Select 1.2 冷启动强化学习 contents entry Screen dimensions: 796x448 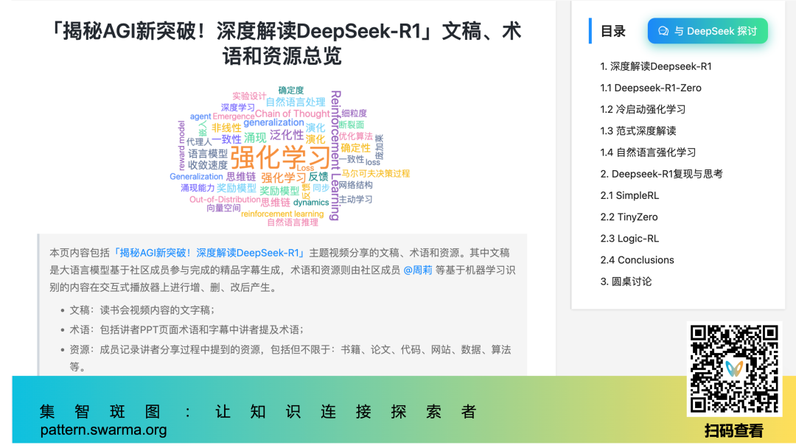[643, 110]
